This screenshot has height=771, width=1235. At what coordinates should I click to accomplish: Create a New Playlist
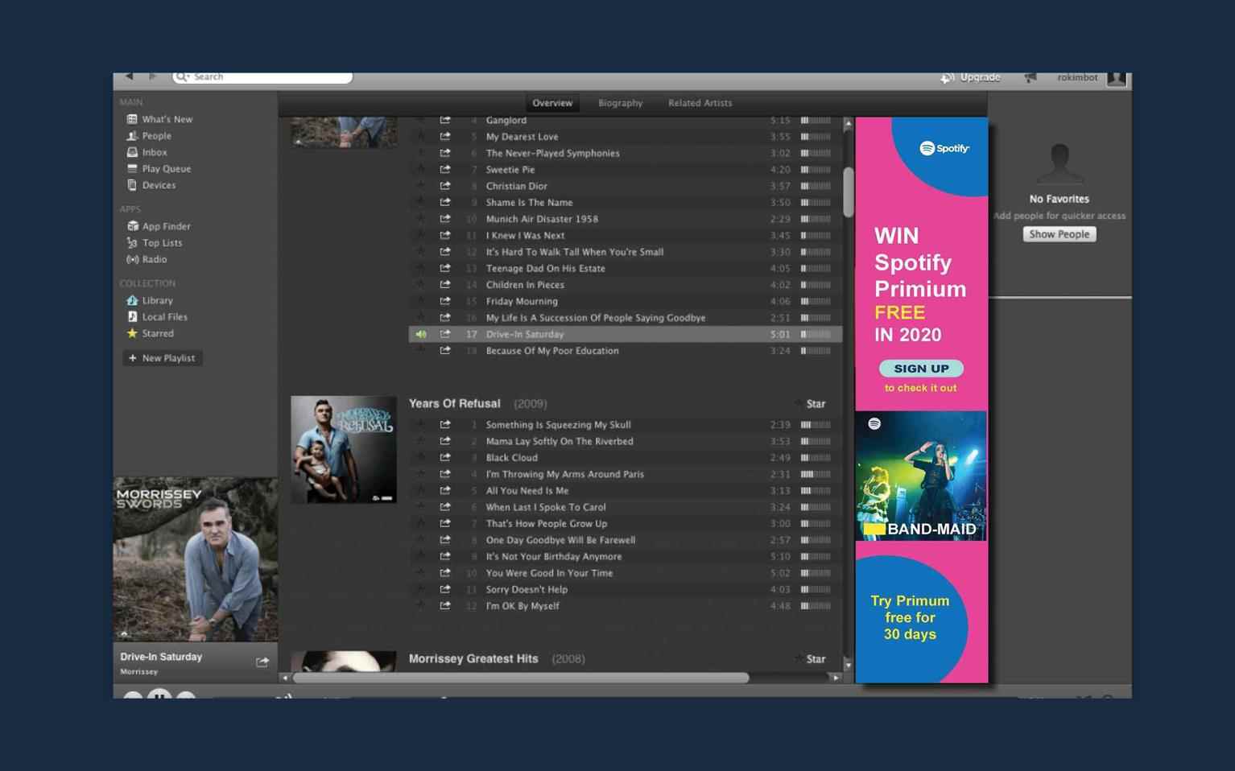coord(163,358)
